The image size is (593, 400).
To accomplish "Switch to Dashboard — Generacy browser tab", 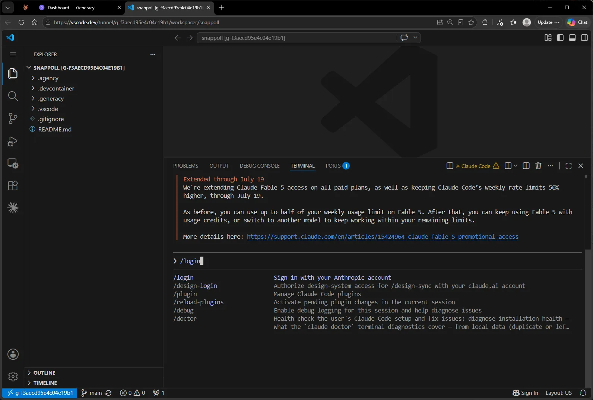I will (x=81, y=7).
